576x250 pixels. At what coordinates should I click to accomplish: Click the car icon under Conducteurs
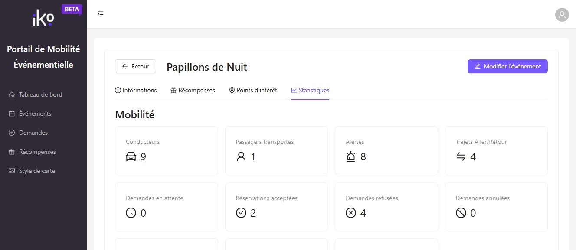coord(131,157)
